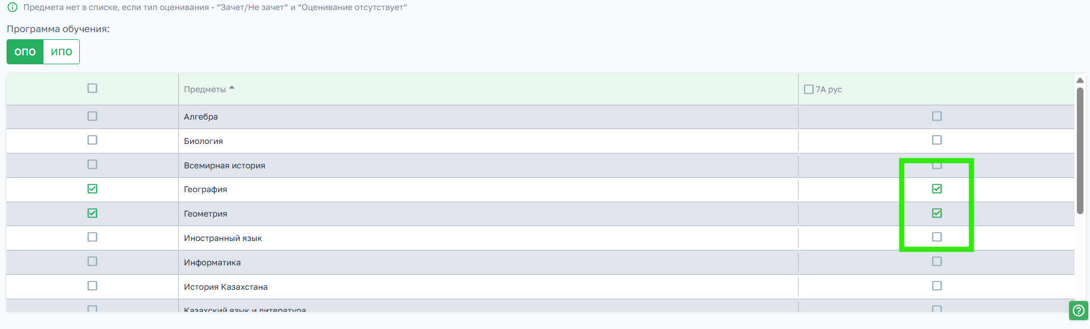Toggle the select-all checkbox in header

pos(92,88)
